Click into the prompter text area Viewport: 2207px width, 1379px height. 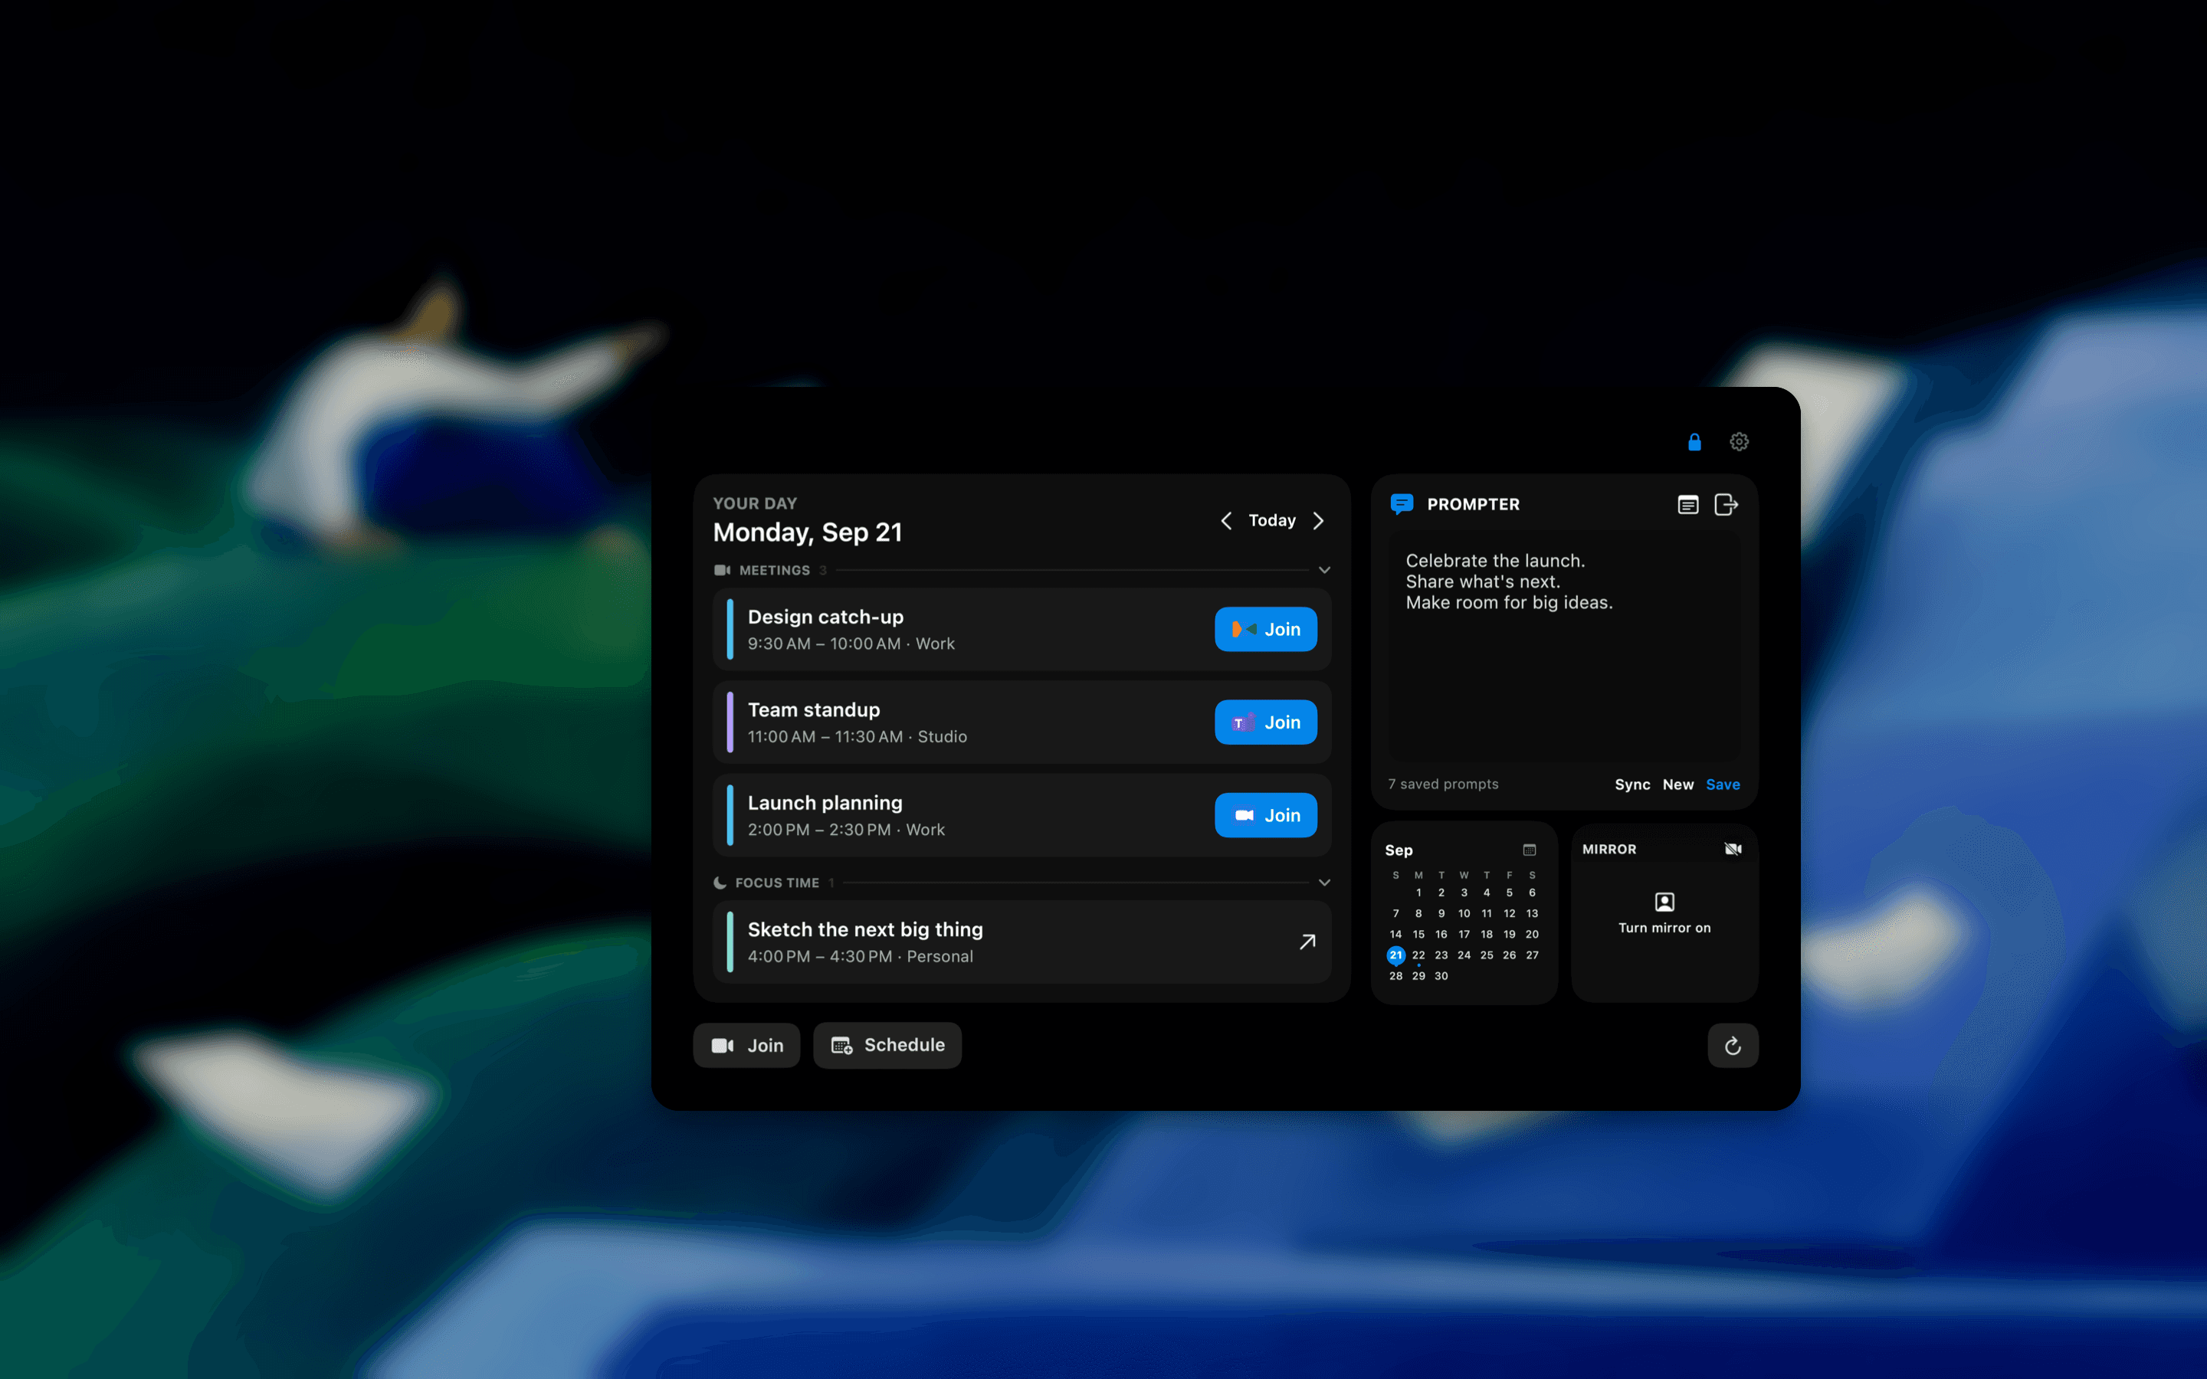[1564, 646]
